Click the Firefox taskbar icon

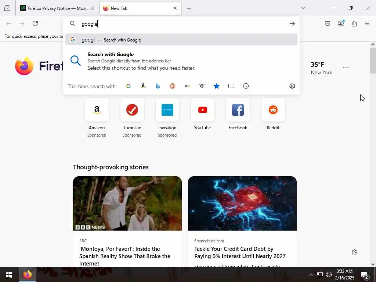(x=27, y=275)
